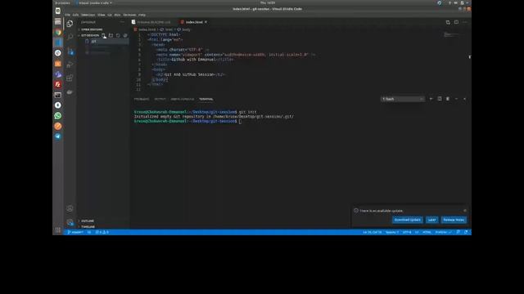The height and width of the screenshot is (294, 524).
Task: Click the terminal command prompt line
Action: click(187, 122)
